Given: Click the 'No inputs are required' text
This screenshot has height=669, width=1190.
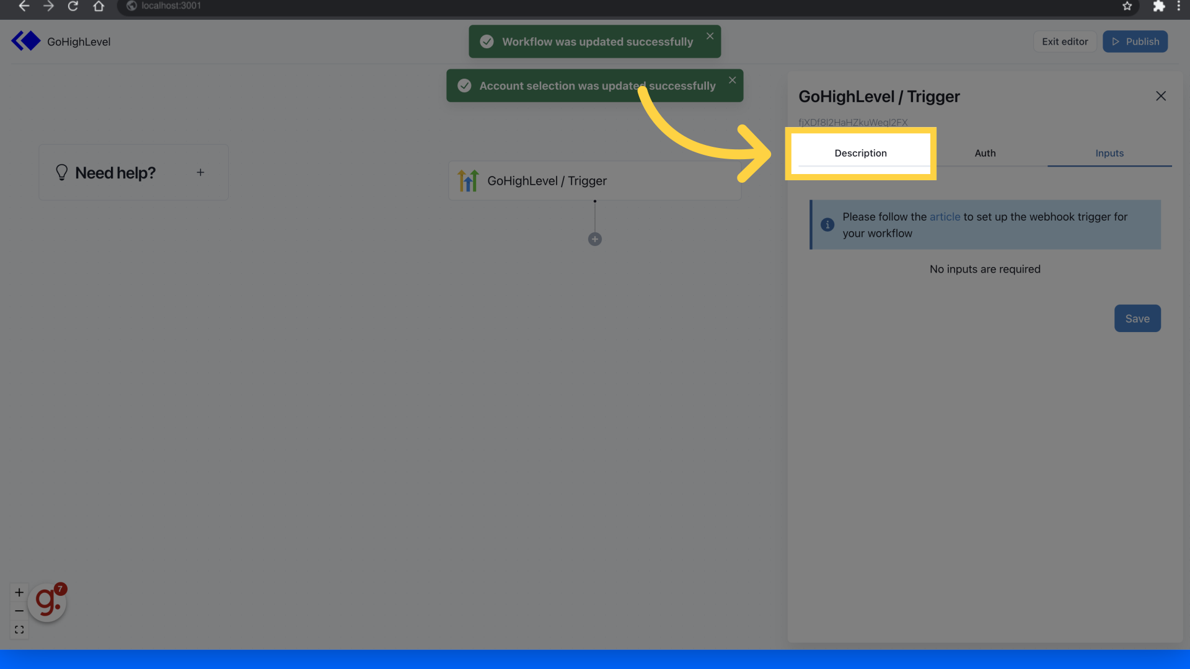Looking at the screenshot, I should (985, 269).
